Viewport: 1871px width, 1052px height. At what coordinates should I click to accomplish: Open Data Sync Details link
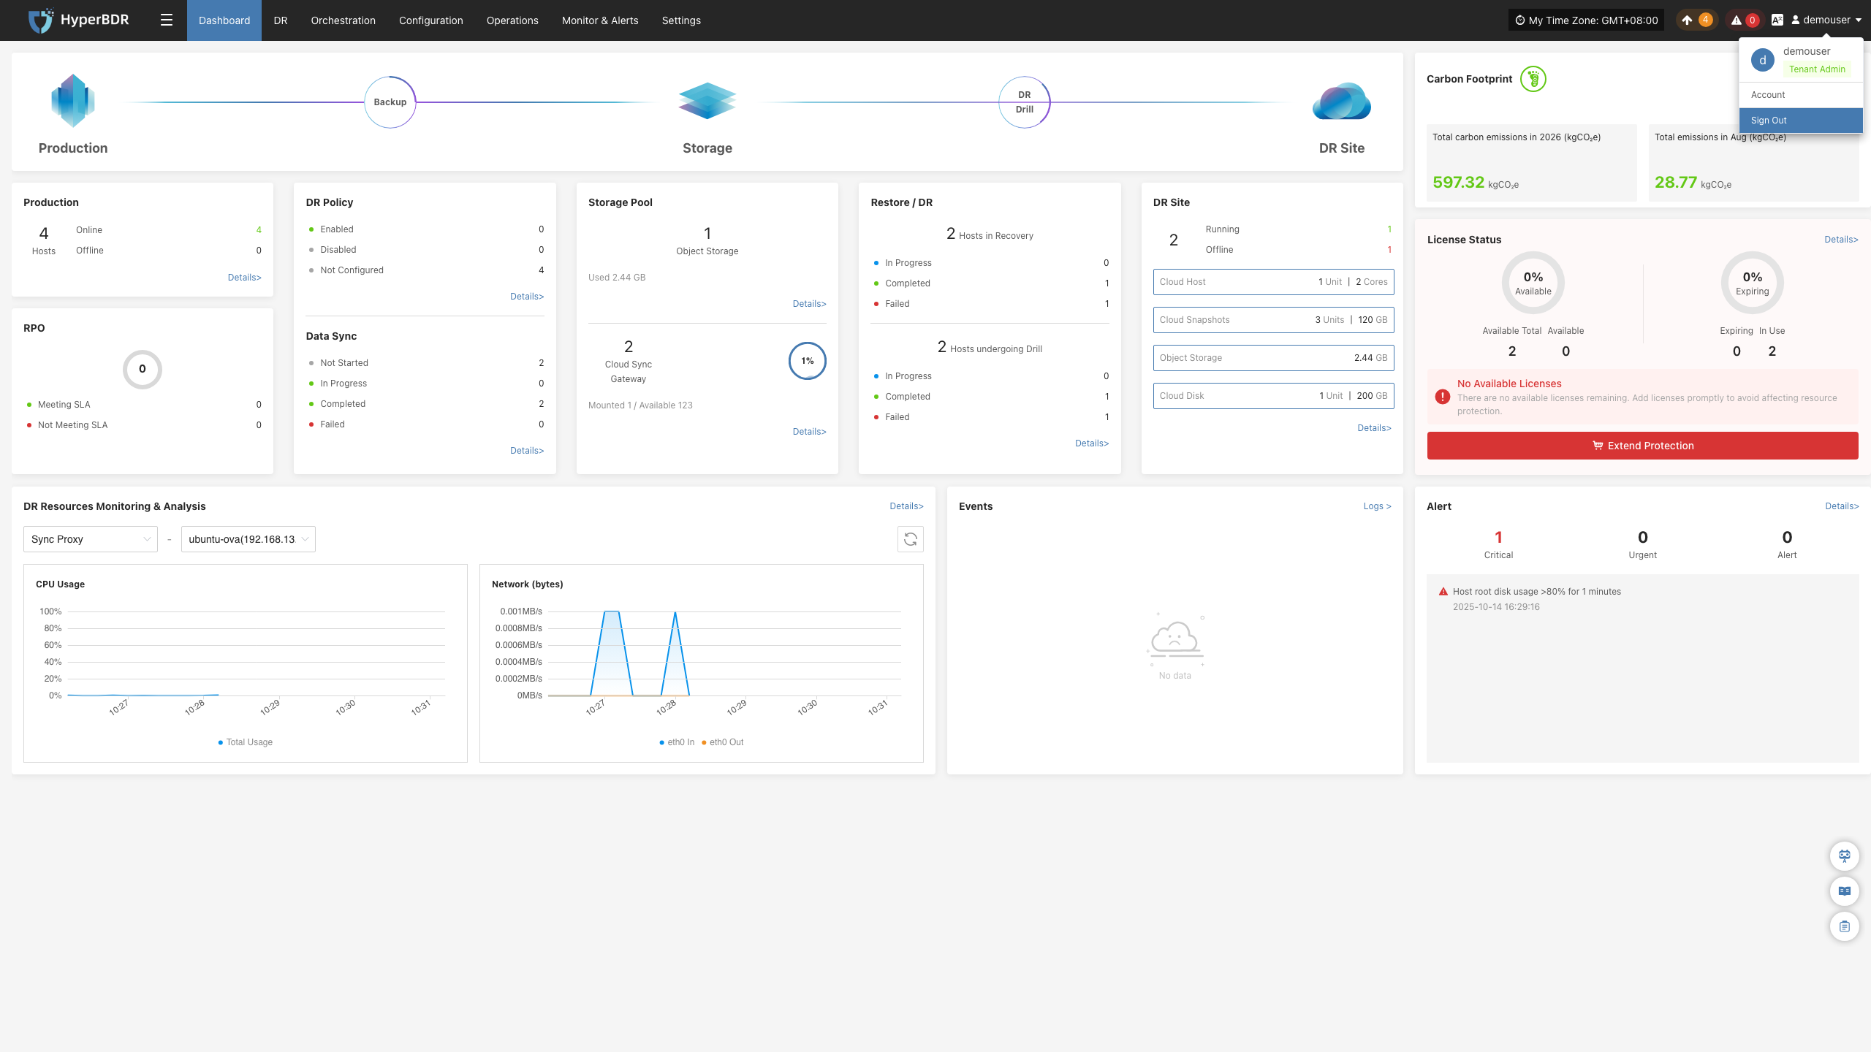[x=527, y=451]
